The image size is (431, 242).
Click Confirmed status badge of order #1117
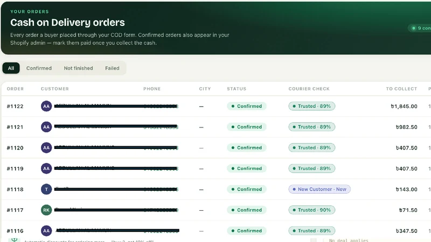247,210
